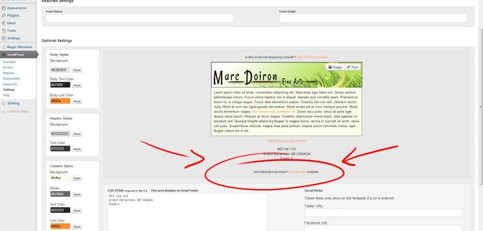The height and width of the screenshot is (231, 483).
Task: Go to SendPress Reports submenu
Action: tap(8, 73)
